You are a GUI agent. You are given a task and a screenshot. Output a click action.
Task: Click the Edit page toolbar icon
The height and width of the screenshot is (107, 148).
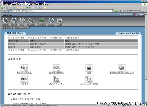(41, 8)
